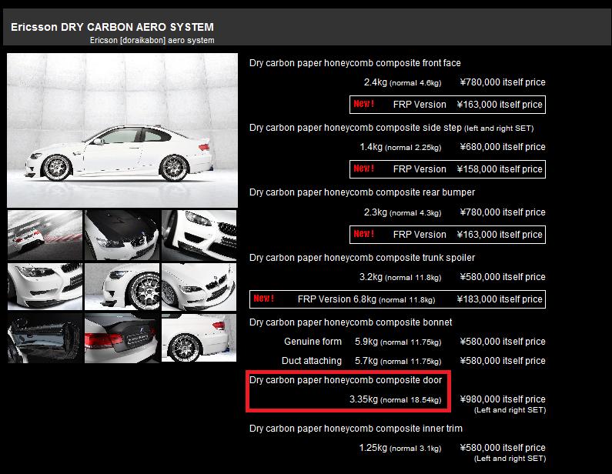The height and width of the screenshot is (474, 612).
Task: Open the front bumper and headlight close-up thumbnail
Action: click(x=199, y=235)
